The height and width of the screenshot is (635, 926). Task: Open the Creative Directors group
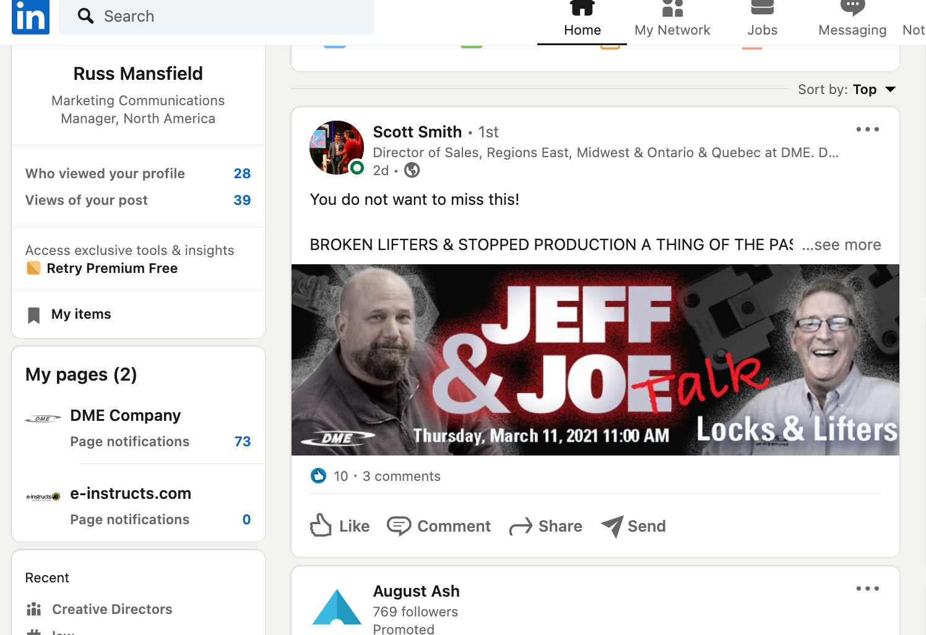tap(112, 609)
